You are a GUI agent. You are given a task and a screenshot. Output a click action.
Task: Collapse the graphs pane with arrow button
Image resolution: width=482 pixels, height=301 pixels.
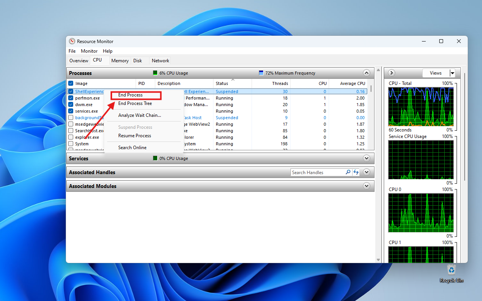point(391,73)
